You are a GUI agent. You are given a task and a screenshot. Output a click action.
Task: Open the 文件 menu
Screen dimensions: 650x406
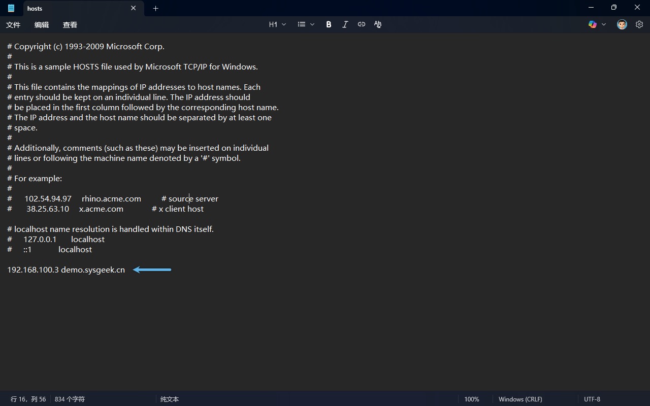tap(13, 25)
